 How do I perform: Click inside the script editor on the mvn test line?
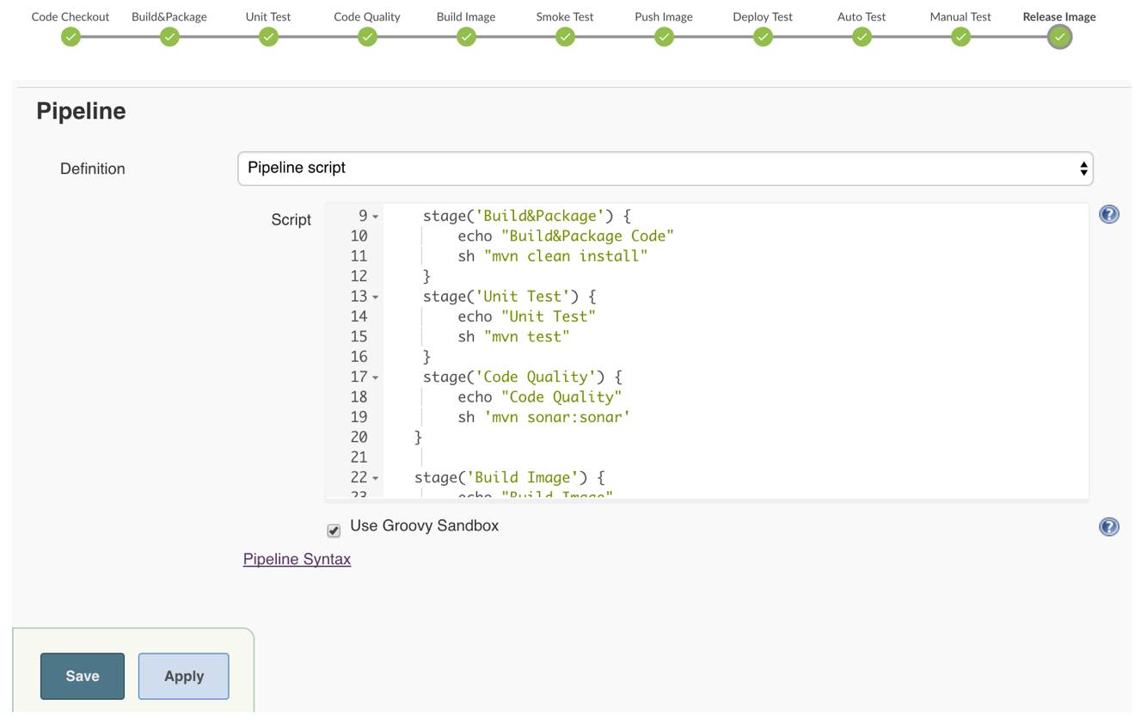coord(526,337)
